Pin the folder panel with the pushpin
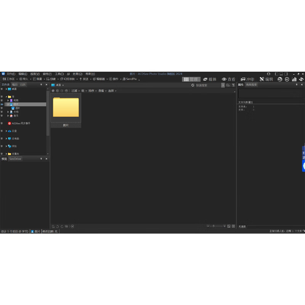This screenshot has height=305, width=305. click(41, 85)
